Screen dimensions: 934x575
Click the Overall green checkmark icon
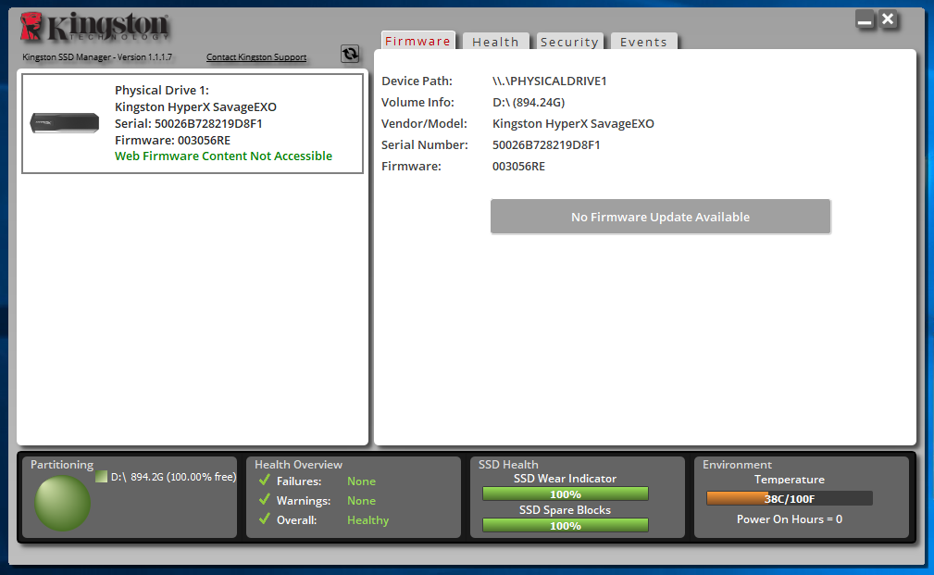coord(265,519)
